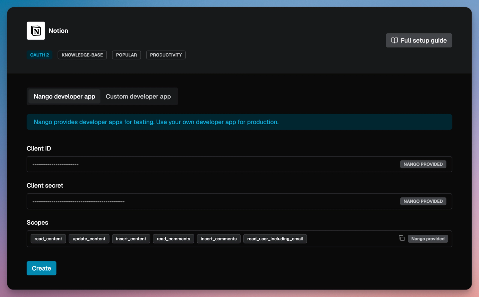This screenshot has width=479, height=297.
Task: Click NANGO PROVIDED badge in Client secret
Action: (x=423, y=201)
